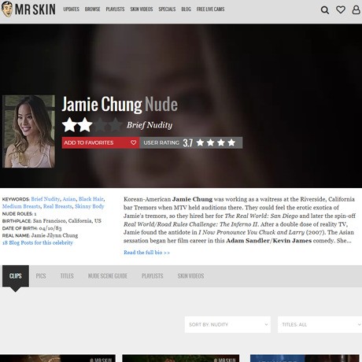Click the Real Breasts keyword link
362x362 pixels.
57,206
